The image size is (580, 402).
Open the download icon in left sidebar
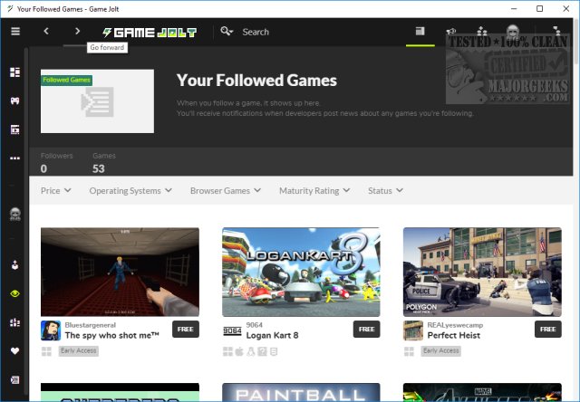[15, 265]
